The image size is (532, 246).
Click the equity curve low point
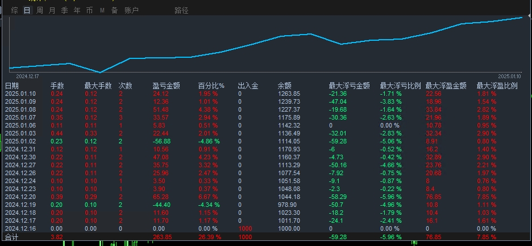[x=100, y=72]
